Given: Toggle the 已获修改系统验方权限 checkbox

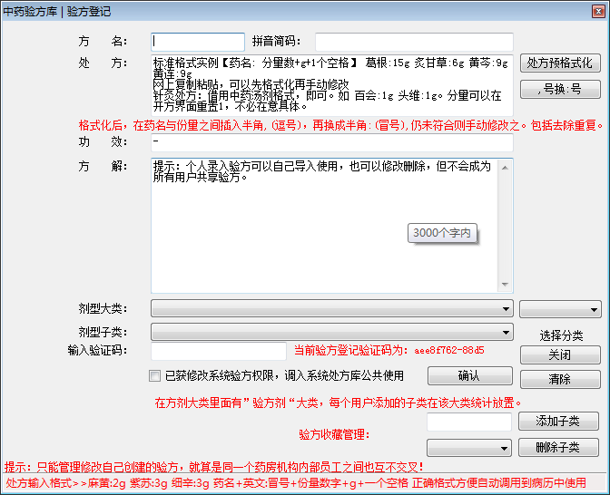Looking at the screenshot, I should click(154, 375).
